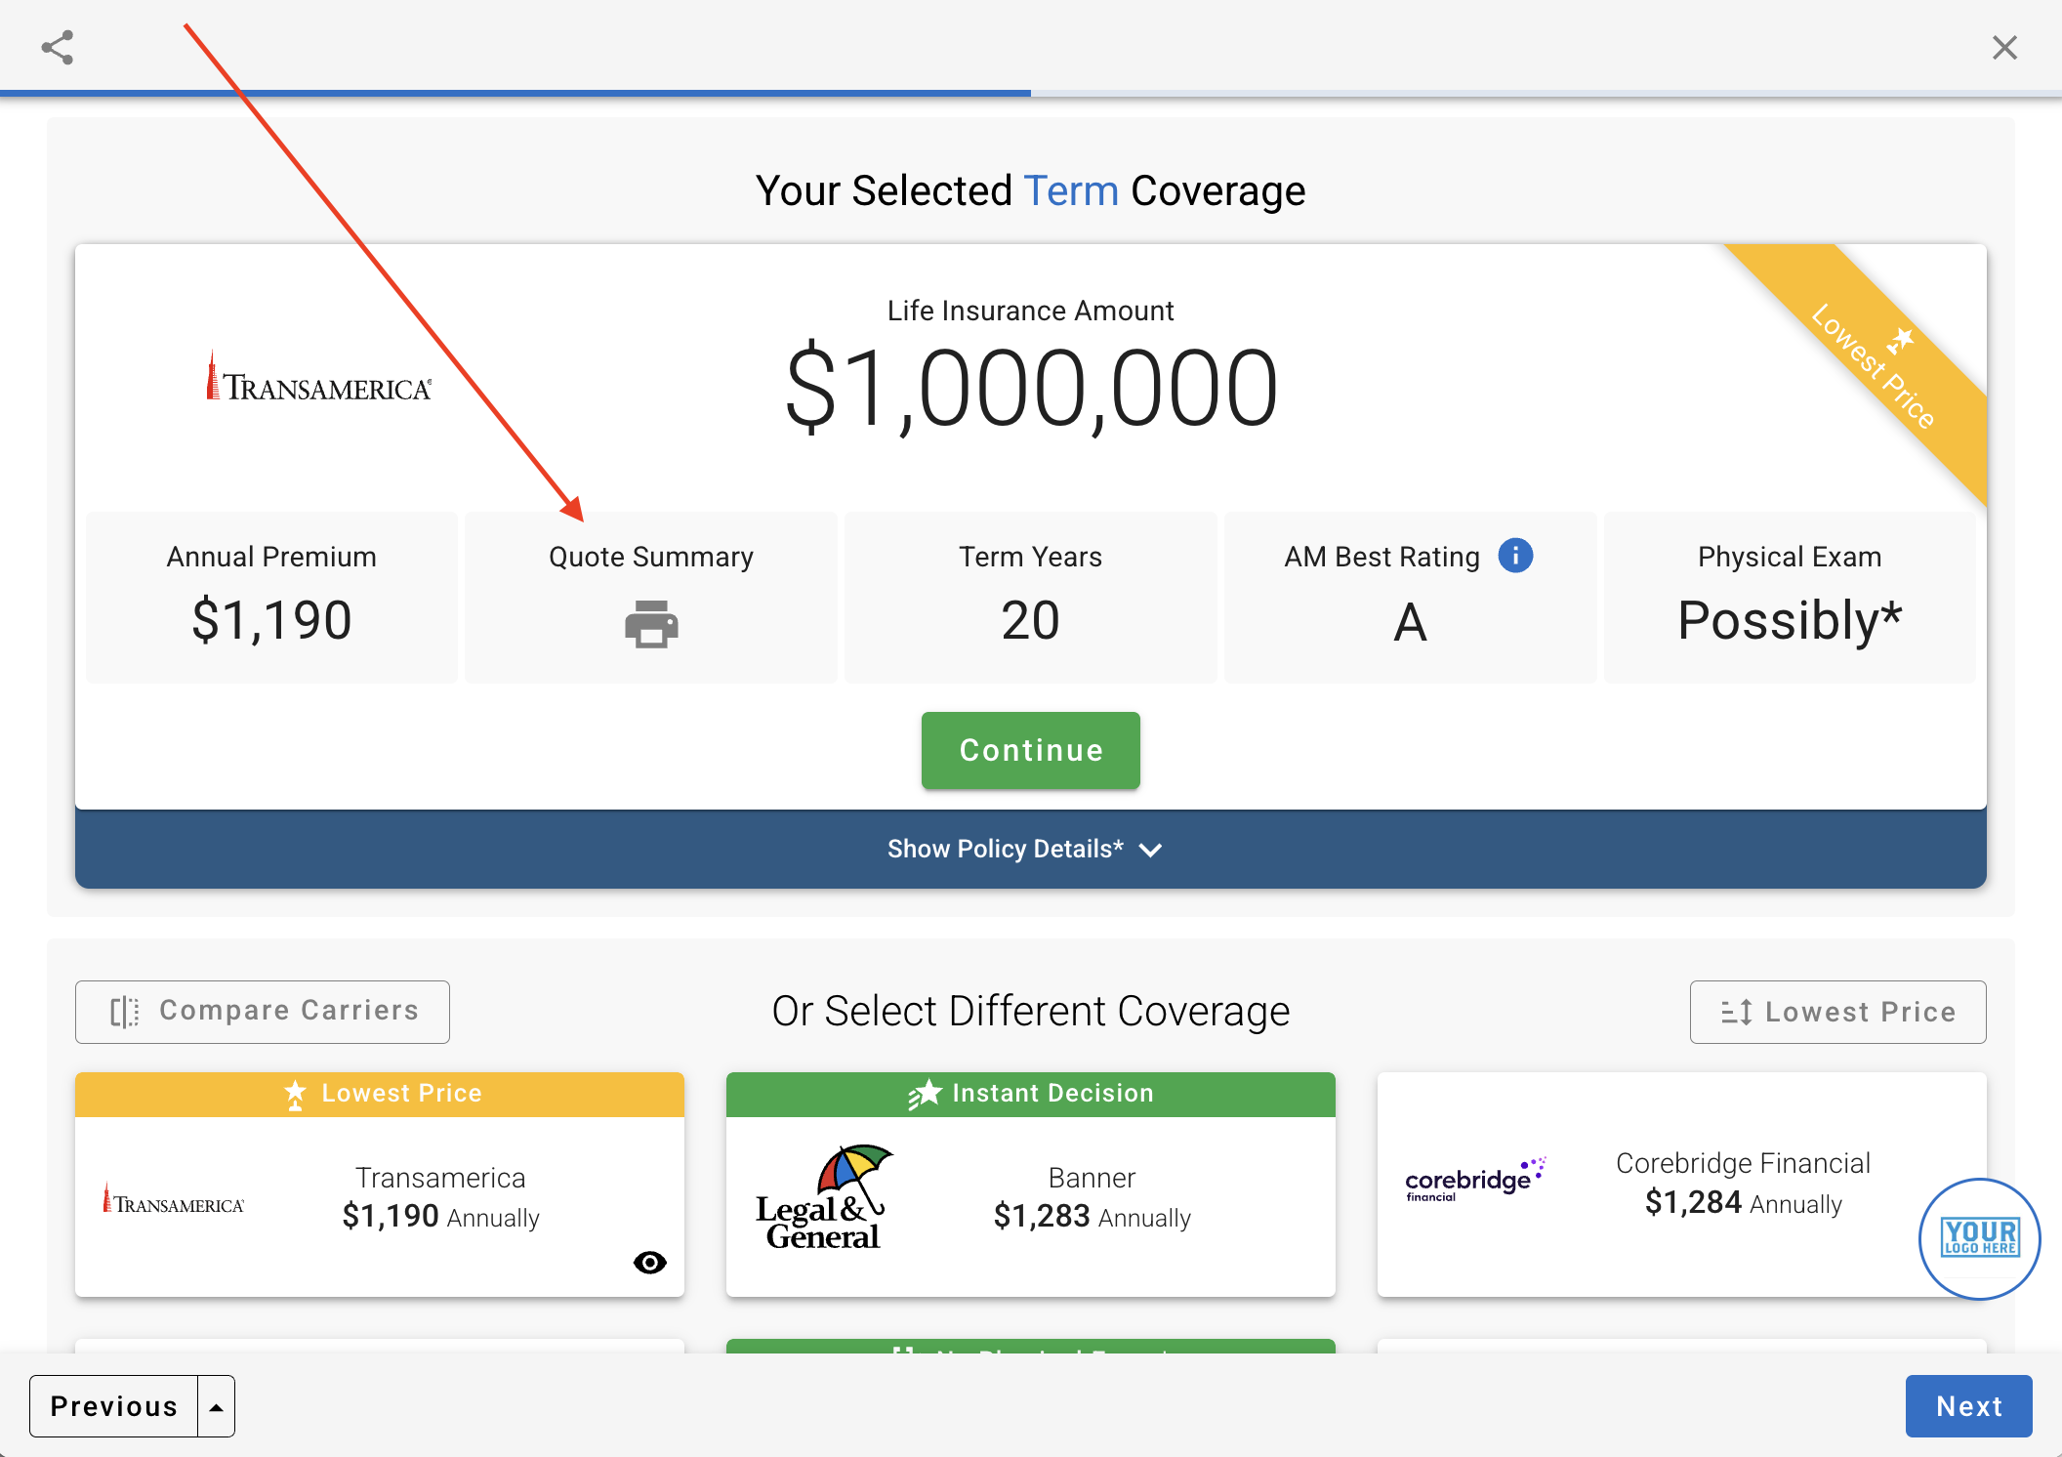Open the Previous button dropdown arrow
The image size is (2062, 1457).
coord(217,1406)
